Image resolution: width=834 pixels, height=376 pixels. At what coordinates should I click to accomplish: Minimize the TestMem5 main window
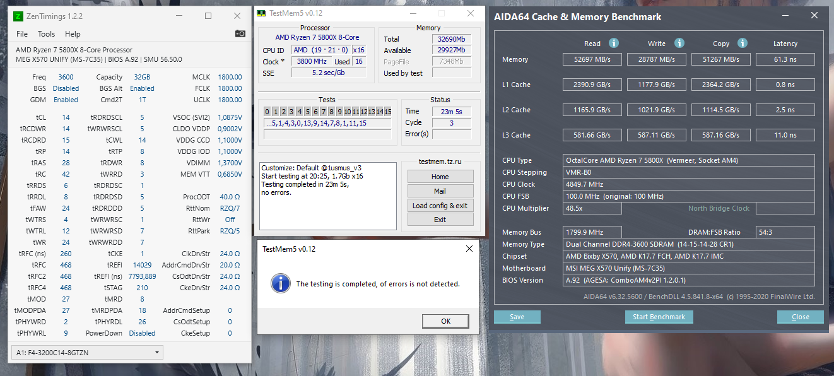[x=413, y=13]
